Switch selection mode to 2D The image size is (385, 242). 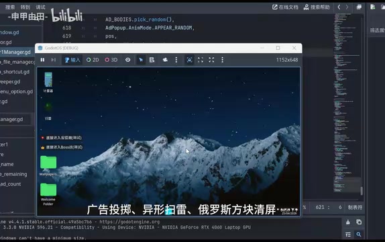[93, 60]
